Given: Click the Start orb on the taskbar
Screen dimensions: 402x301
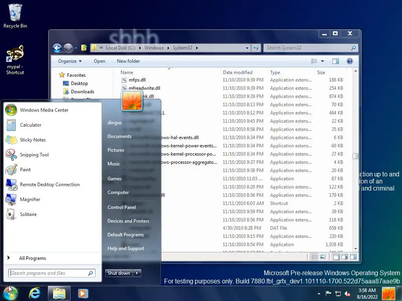Looking at the screenshot, I should 10,293.
